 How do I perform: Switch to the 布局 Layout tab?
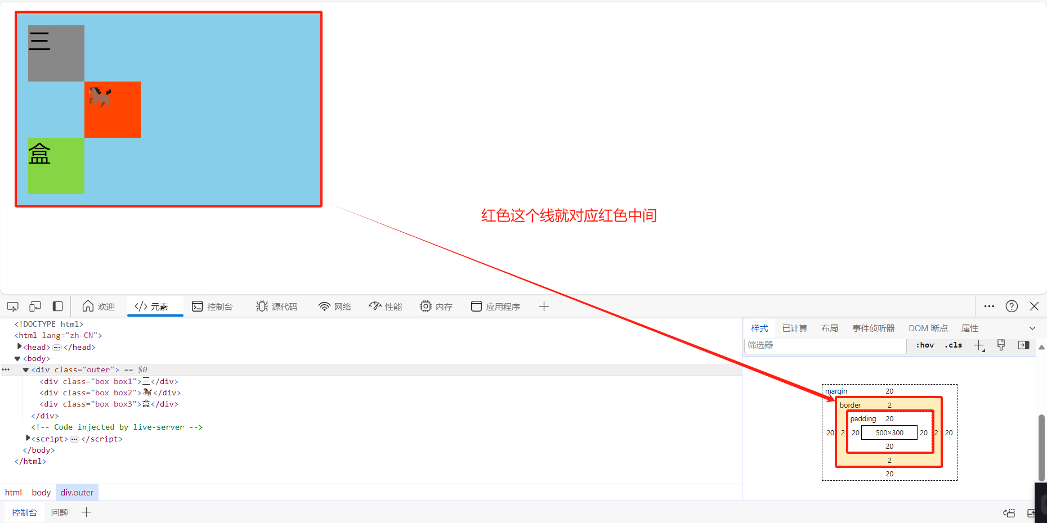tap(830, 328)
